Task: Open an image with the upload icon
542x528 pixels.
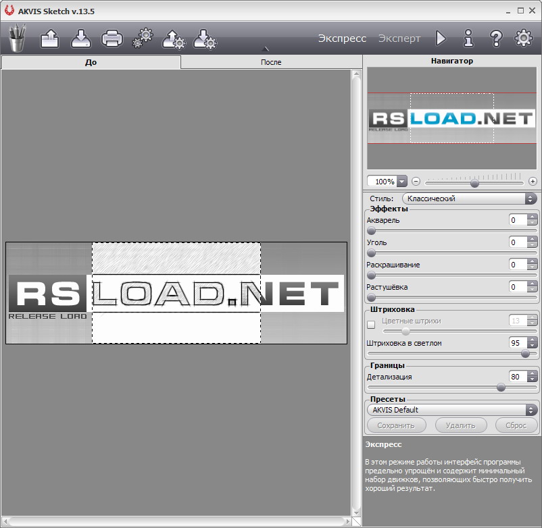Action: pyautogui.click(x=50, y=38)
